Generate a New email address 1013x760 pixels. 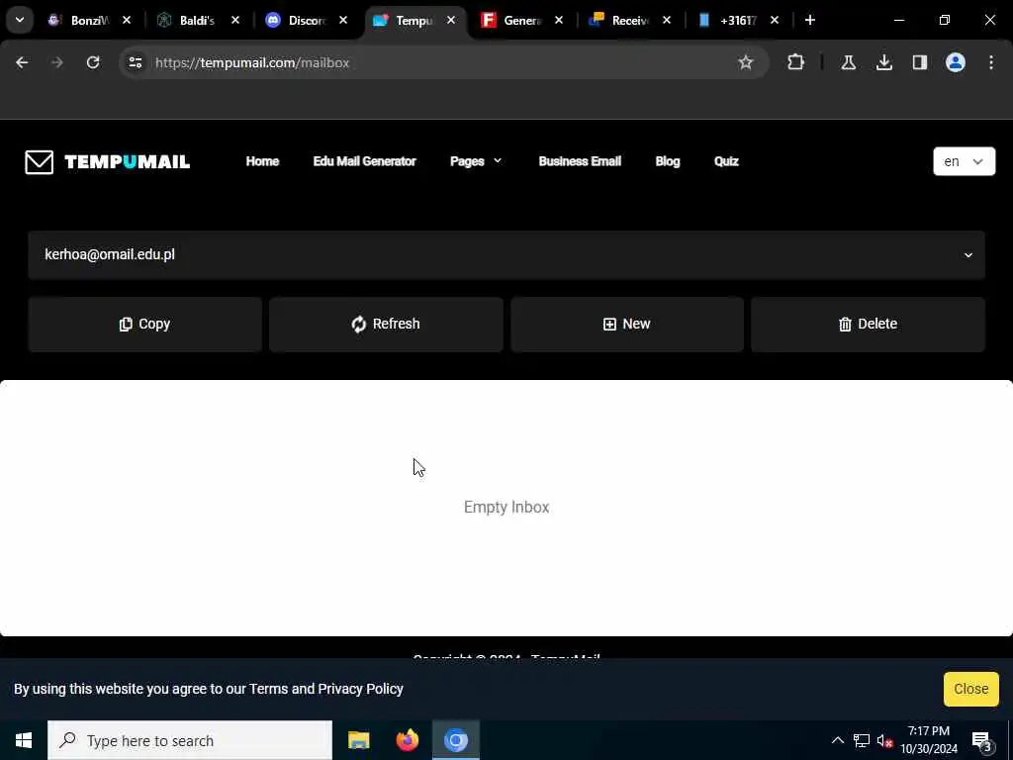point(626,325)
